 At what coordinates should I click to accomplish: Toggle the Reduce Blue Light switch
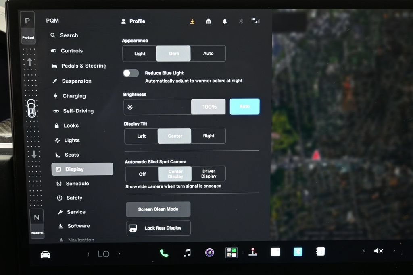pos(131,73)
